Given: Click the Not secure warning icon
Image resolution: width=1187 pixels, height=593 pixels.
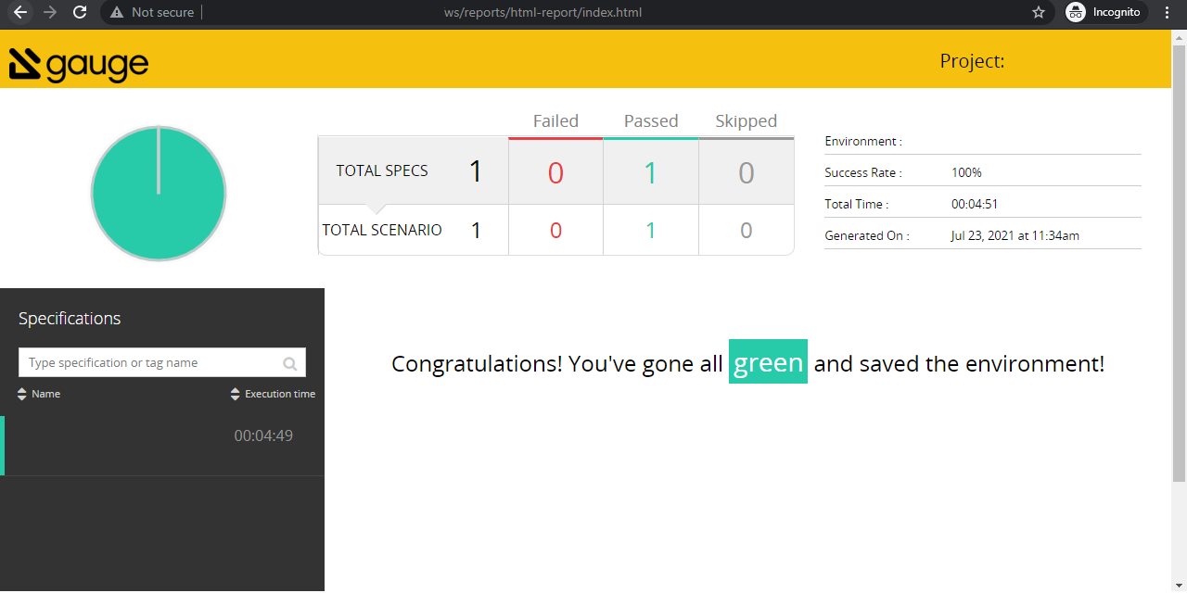Looking at the screenshot, I should click(116, 13).
